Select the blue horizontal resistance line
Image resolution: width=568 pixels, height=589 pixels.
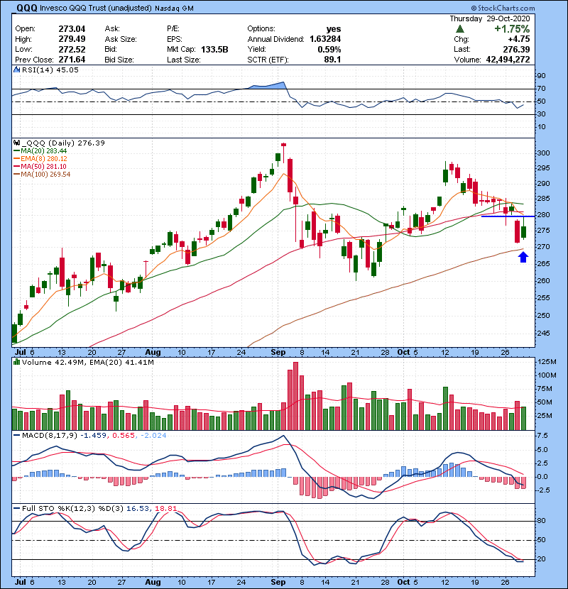(x=503, y=216)
